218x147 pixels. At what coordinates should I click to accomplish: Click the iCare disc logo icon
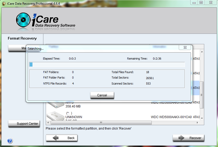point(23,20)
